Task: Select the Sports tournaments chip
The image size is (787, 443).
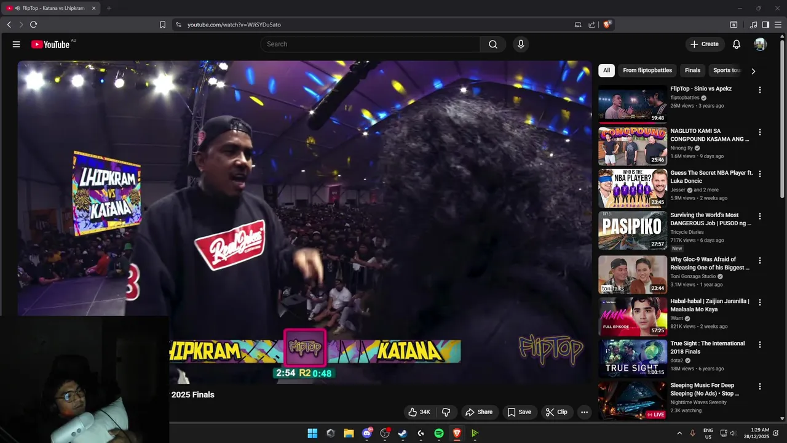Action: coord(726,70)
